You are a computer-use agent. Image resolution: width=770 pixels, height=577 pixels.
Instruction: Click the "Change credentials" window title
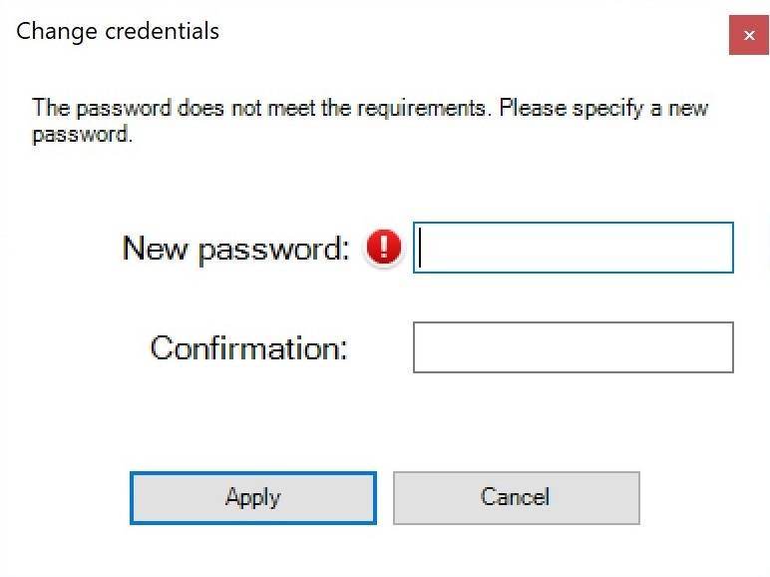tap(118, 31)
